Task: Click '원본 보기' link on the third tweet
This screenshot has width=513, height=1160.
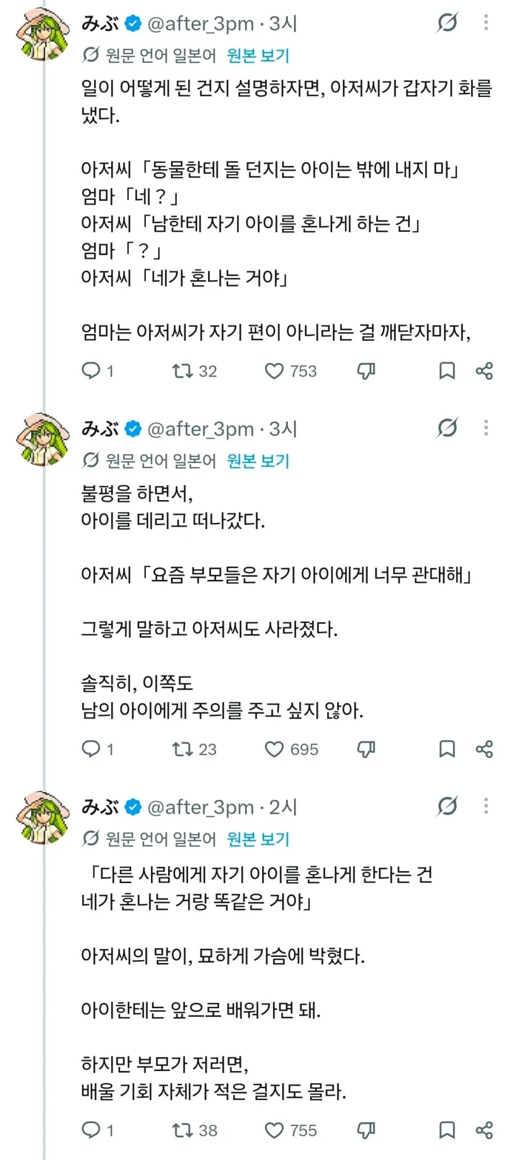Action: (x=258, y=839)
